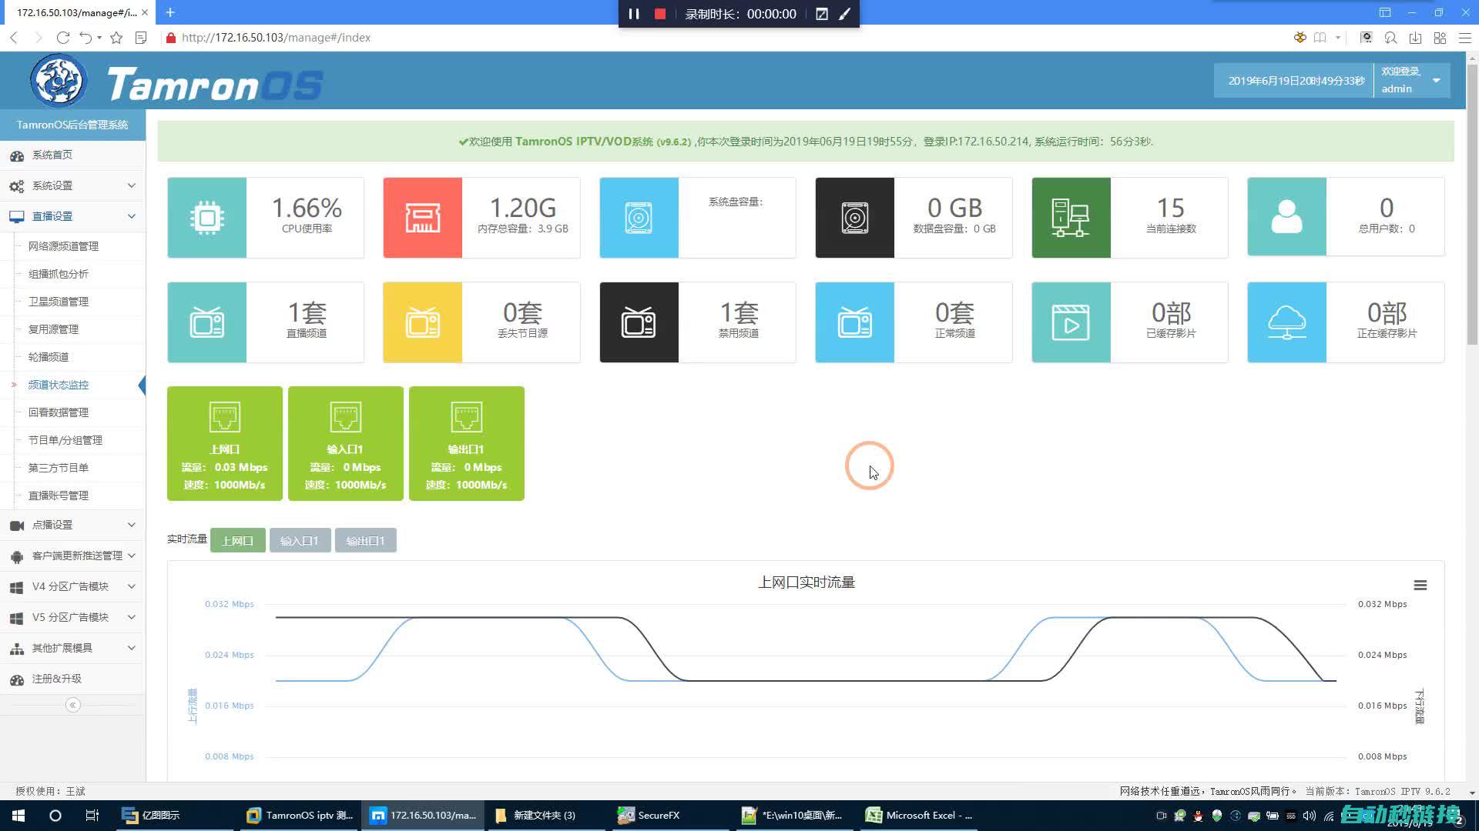The image size is (1479, 831).
Task: Open the chart hamburger menu icon
Action: 1420,586
